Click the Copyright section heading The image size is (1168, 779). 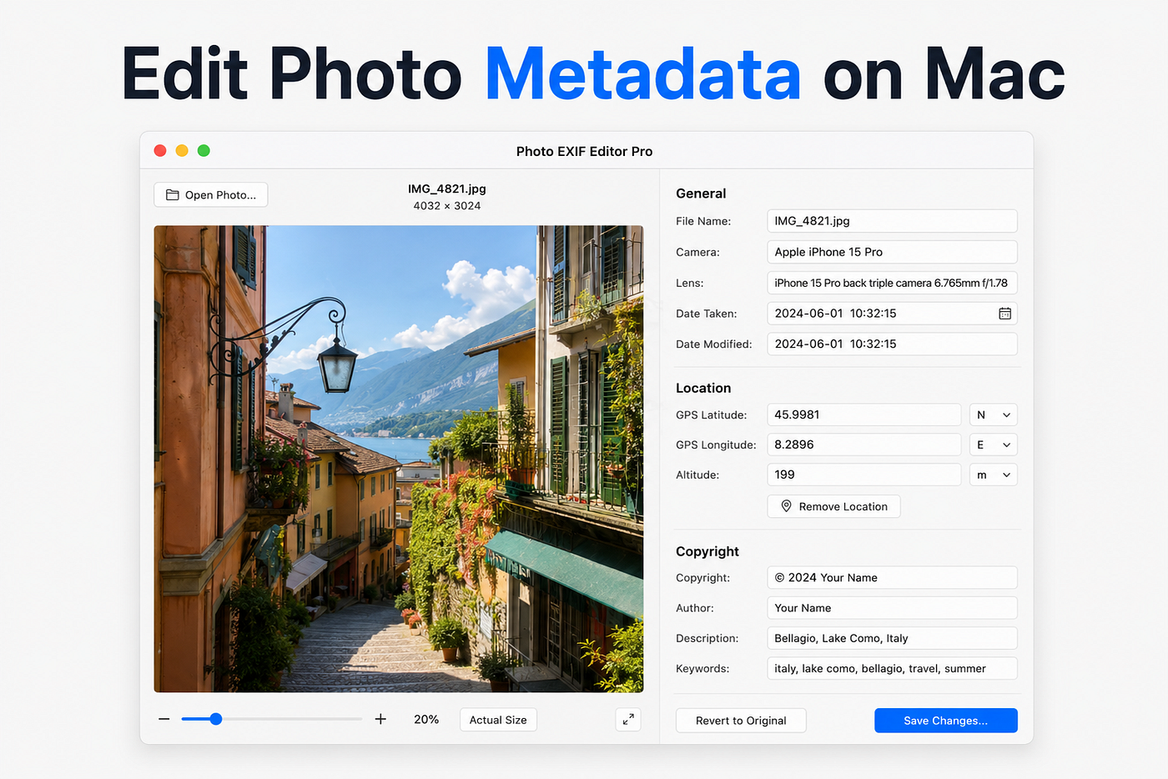tap(707, 551)
